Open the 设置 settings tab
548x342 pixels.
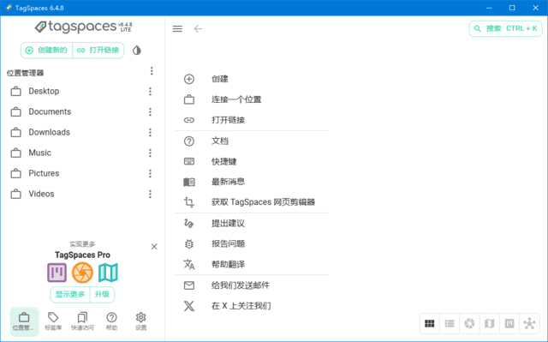(x=140, y=321)
